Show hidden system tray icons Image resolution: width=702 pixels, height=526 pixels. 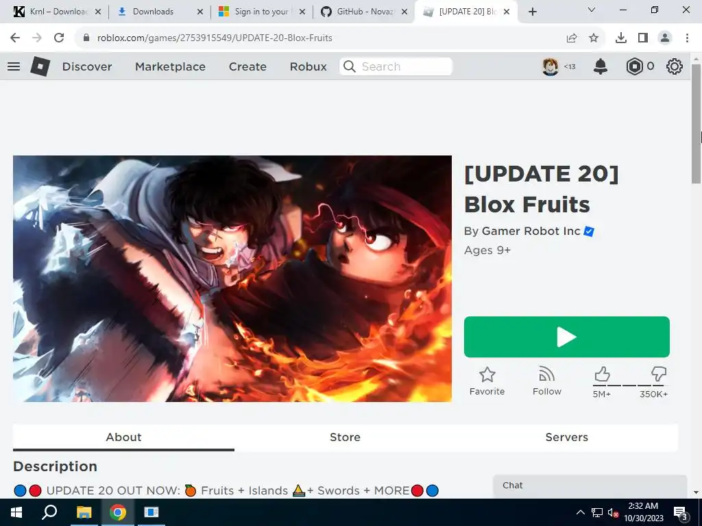[x=580, y=512]
